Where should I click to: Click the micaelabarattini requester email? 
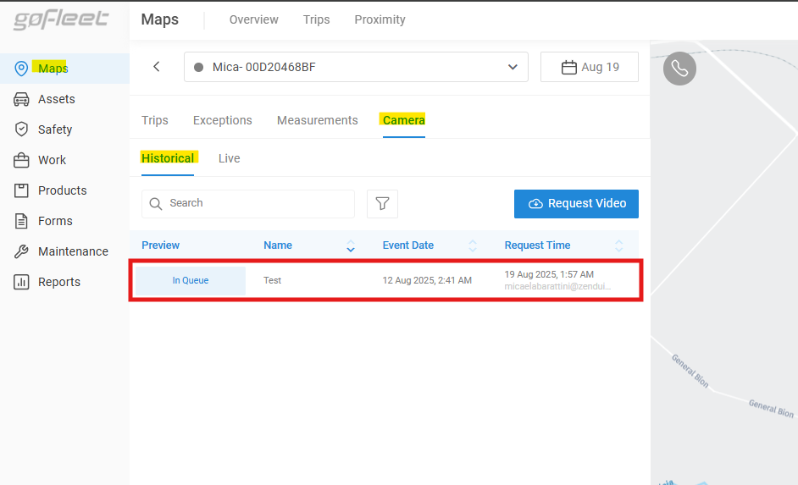557,287
